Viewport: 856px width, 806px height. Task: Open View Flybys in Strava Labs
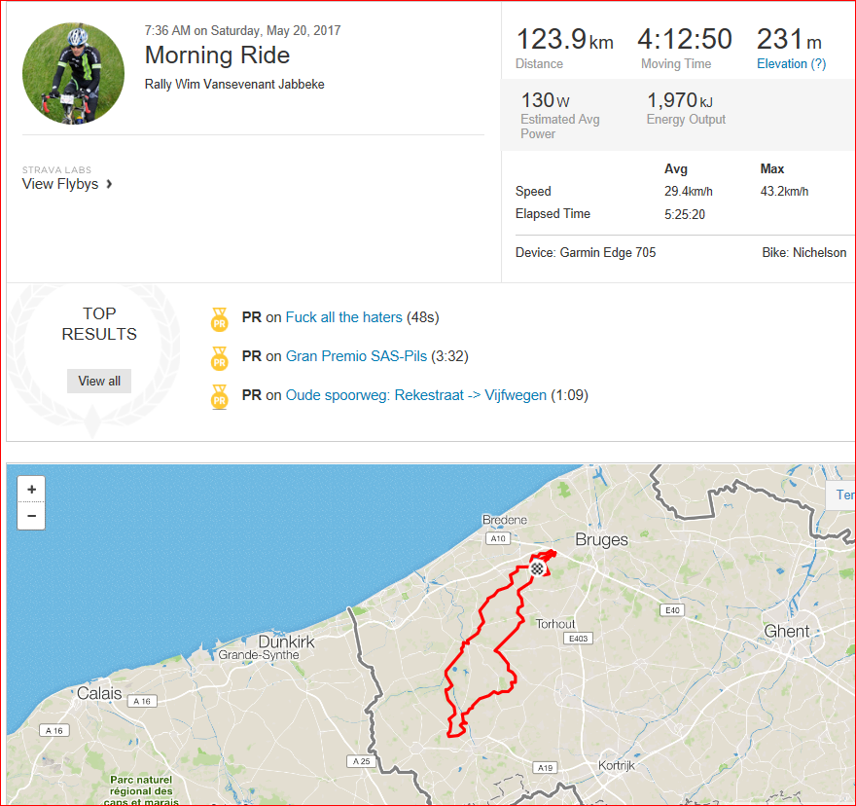(x=60, y=184)
